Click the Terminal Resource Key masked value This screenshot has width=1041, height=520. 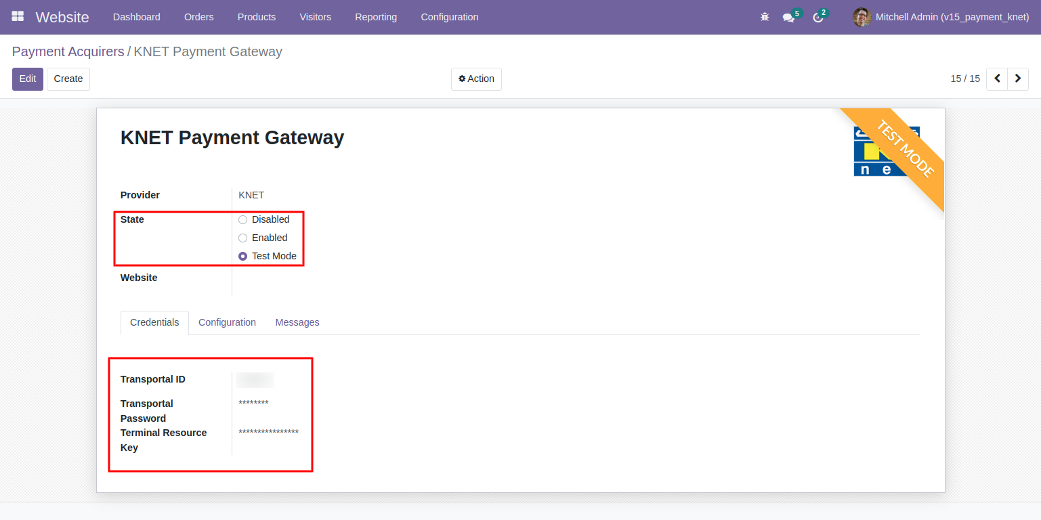tap(269, 433)
